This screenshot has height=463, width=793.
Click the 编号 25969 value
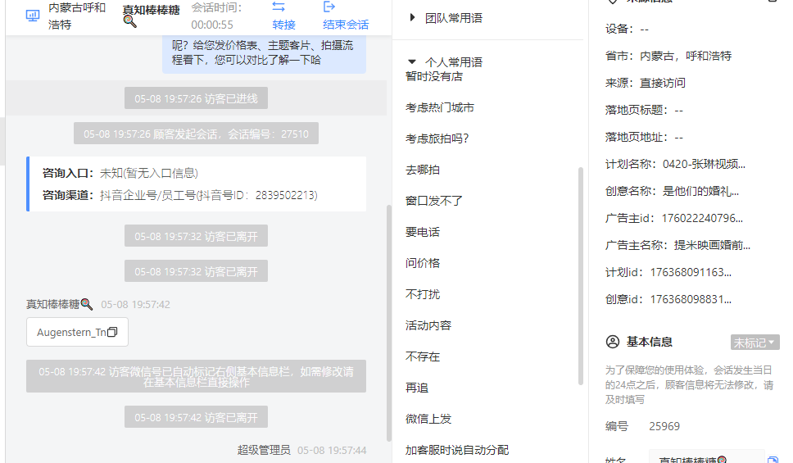[664, 427]
